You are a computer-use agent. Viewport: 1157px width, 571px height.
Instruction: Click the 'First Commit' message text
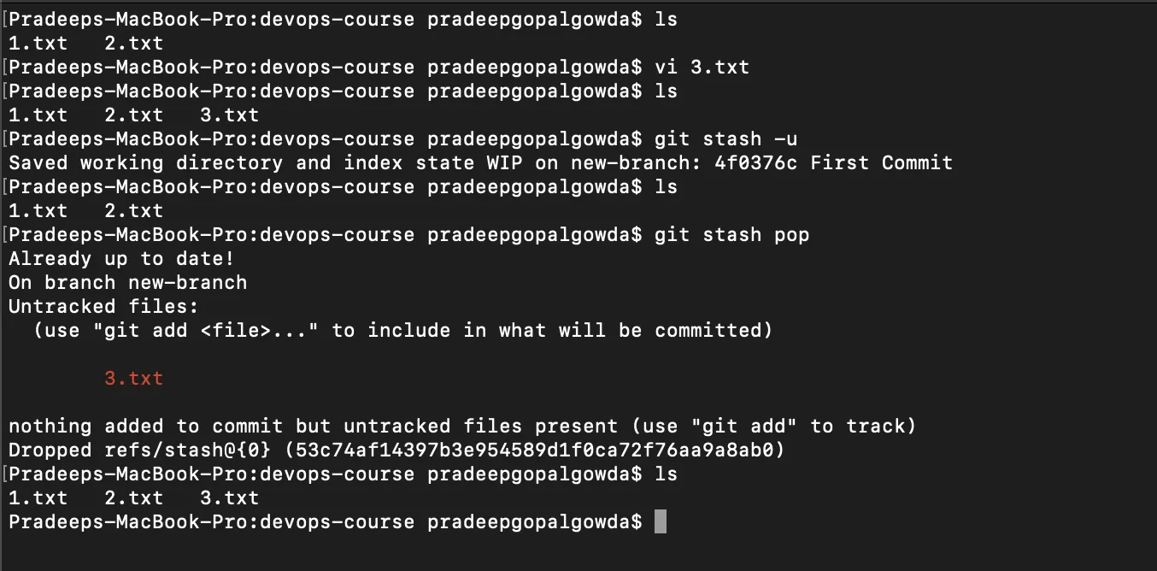click(881, 162)
